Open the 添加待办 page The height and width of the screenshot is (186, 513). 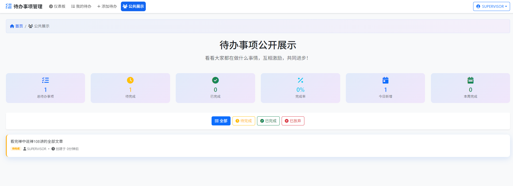107,6
